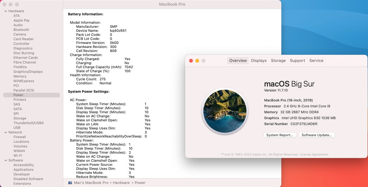Close the About This Mac window
Image resolution: width=368 pixels, height=187 pixels.
point(191,61)
